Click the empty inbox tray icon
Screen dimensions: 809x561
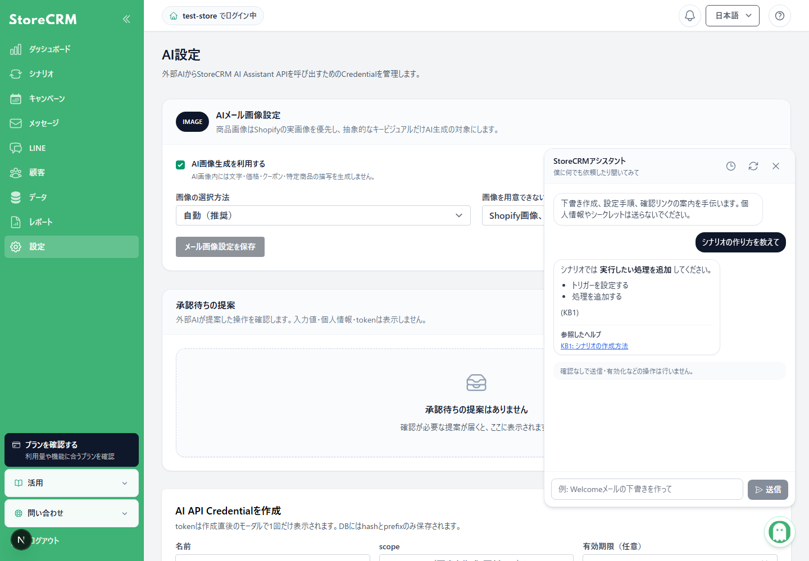pyautogui.click(x=476, y=383)
